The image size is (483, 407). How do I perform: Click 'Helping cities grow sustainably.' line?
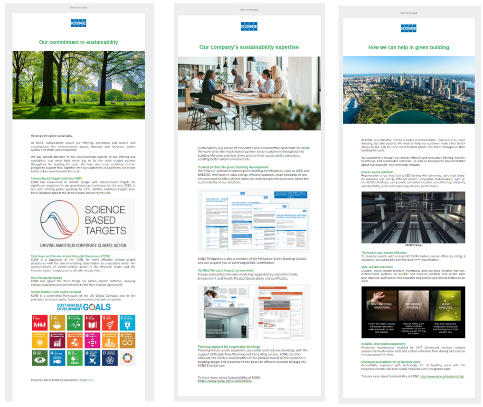coord(52,135)
